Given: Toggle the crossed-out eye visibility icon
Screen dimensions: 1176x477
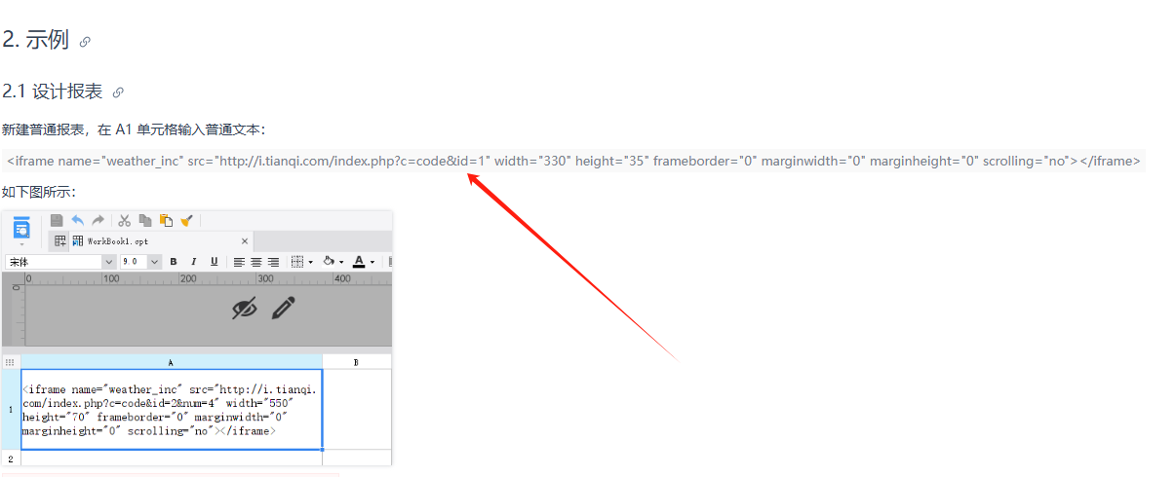Looking at the screenshot, I should (x=245, y=309).
